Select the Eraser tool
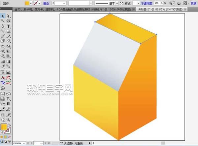Image resolution: width=198 pixels, height=146 pixels. pos(9,41)
